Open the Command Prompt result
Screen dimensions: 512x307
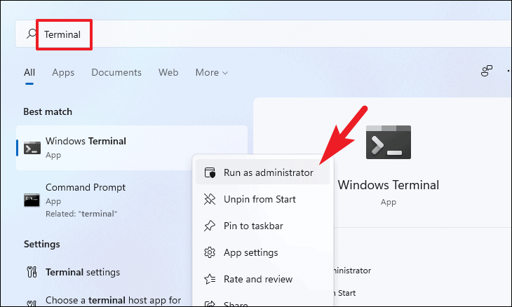pyautogui.click(x=104, y=200)
